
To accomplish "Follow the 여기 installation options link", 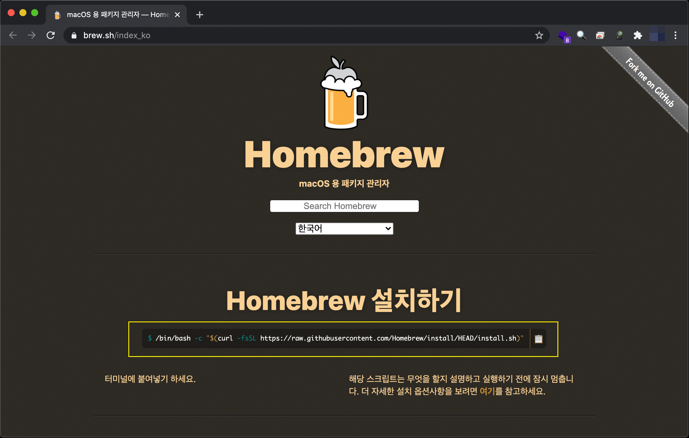I will point(487,391).
